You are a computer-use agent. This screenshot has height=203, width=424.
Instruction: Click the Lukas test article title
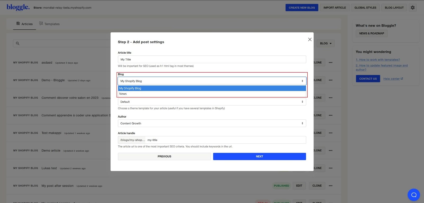coord(49,168)
